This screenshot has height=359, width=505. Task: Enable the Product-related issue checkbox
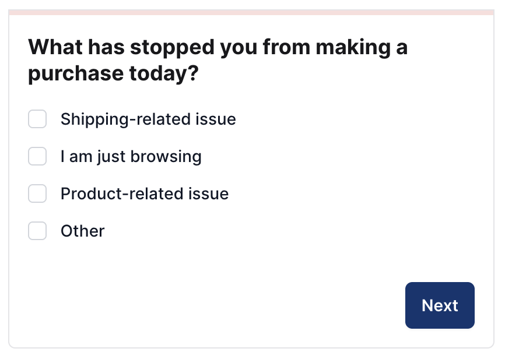tap(37, 193)
